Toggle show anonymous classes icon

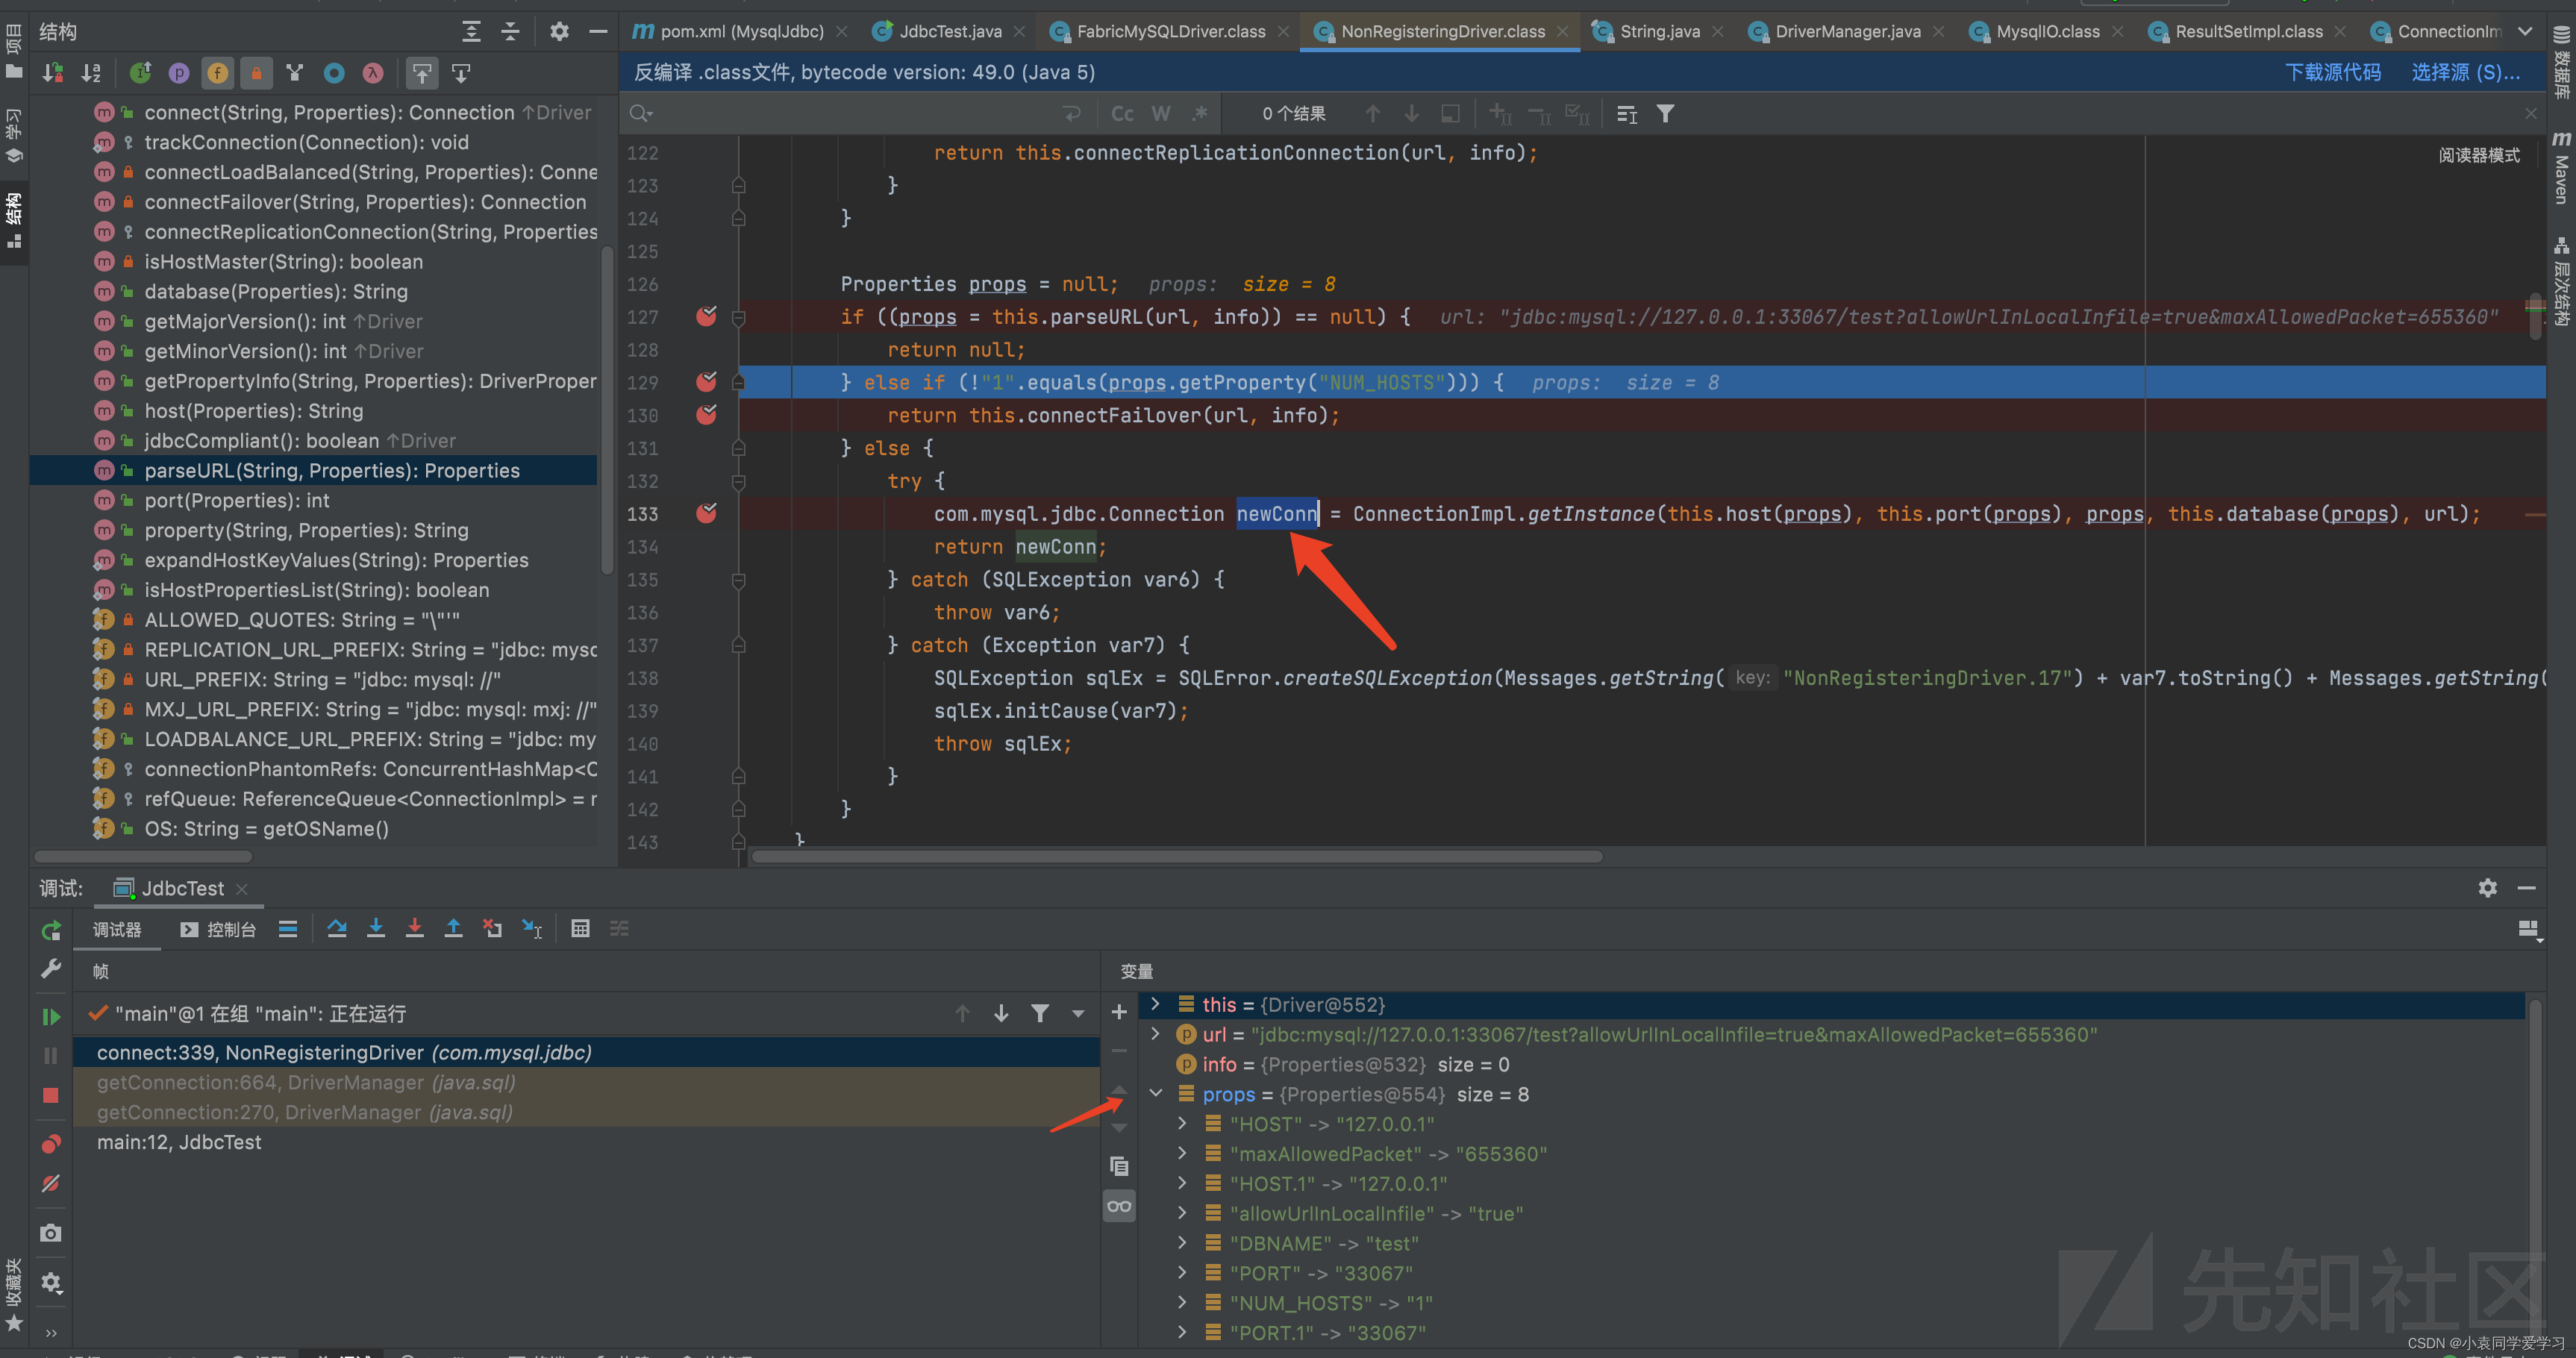[334, 73]
